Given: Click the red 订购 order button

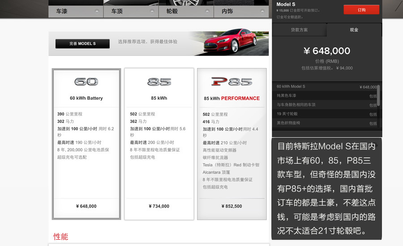Looking at the screenshot, I should [361, 10].
